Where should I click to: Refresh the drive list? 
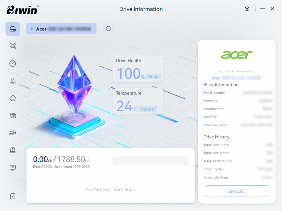(x=108, y=29)
